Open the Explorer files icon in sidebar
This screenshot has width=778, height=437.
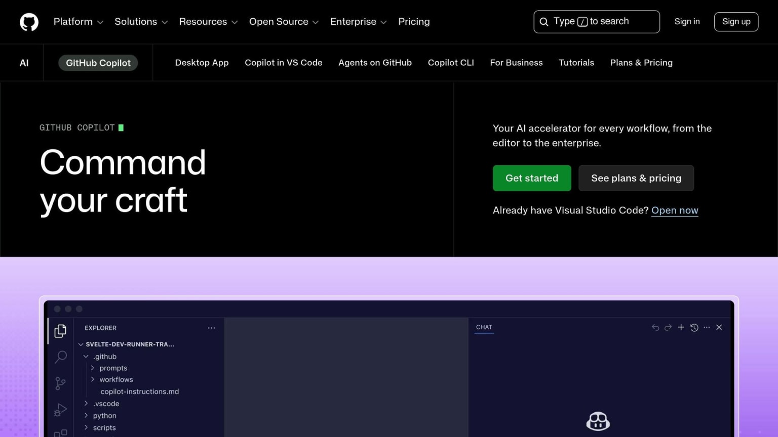60,331
